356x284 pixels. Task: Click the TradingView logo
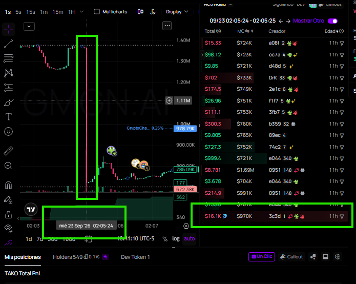point(31,209)
